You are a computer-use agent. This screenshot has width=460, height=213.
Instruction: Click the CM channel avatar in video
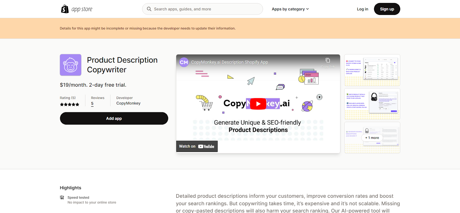click(184, 62)
